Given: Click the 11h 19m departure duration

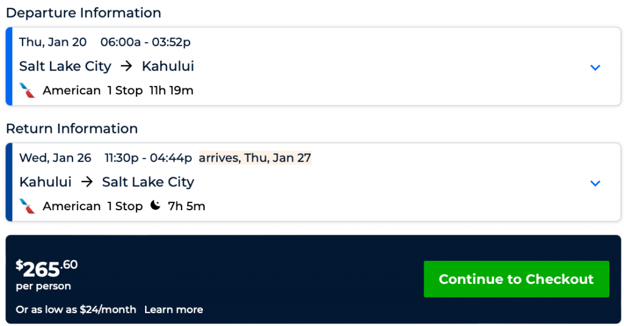Looking at the screenshot, I should click(x=171, y=91).
